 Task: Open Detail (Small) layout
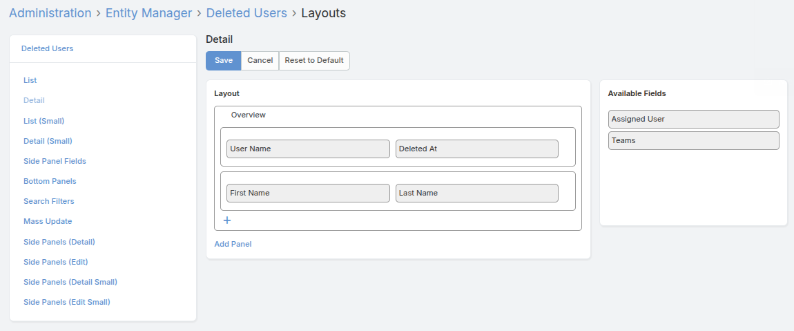coord(48,141)
